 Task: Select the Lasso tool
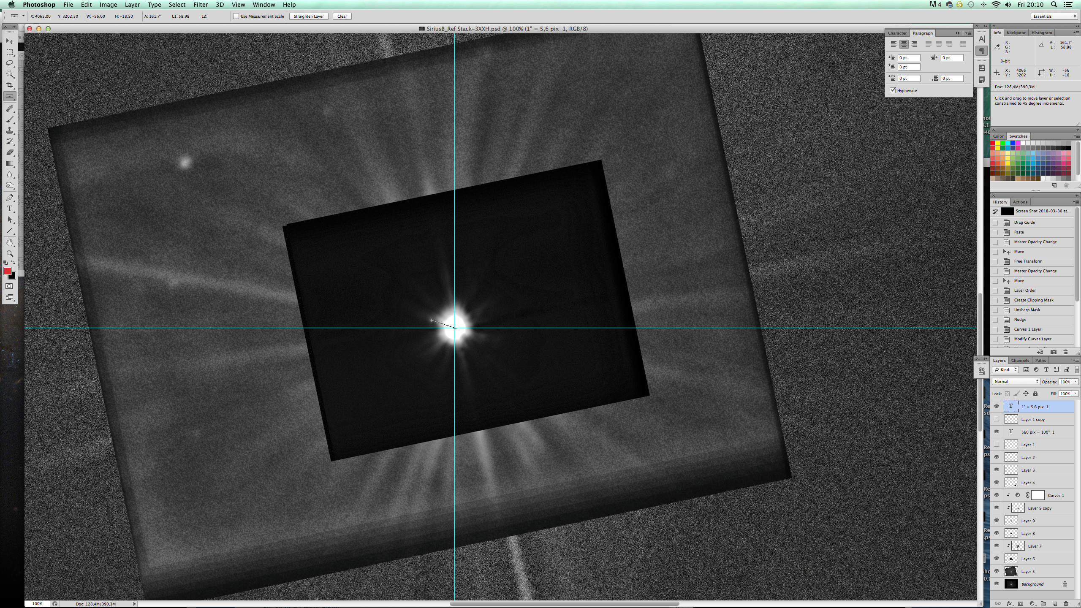coord(10,63)
